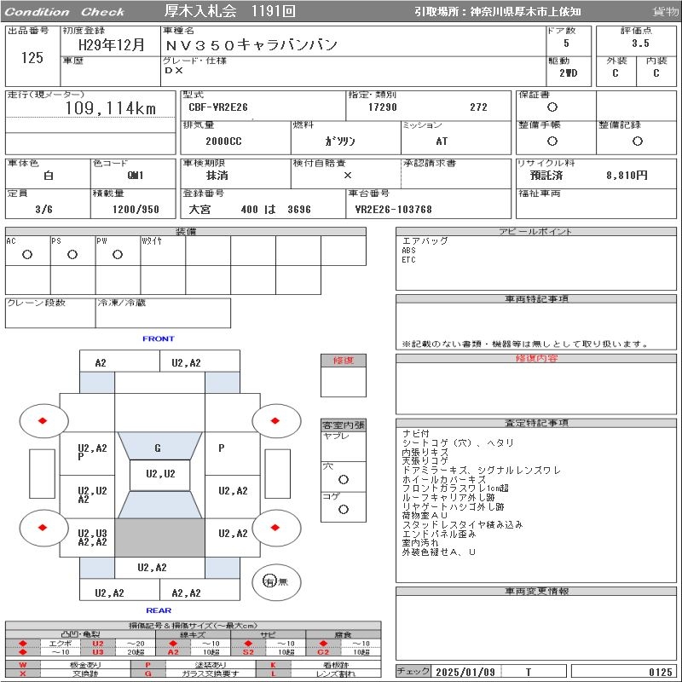The image size is (682, 682).
Task: Click the blue FRONT label
Action: 159,338
